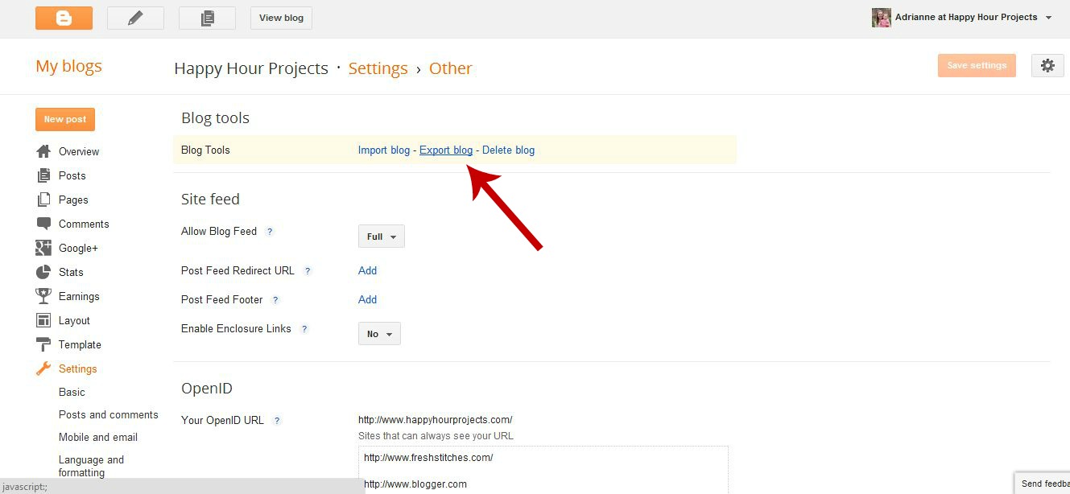Click the http://www.freshstitches.com/ entry
Viewport: 1070px width, 494px height.
428,458
